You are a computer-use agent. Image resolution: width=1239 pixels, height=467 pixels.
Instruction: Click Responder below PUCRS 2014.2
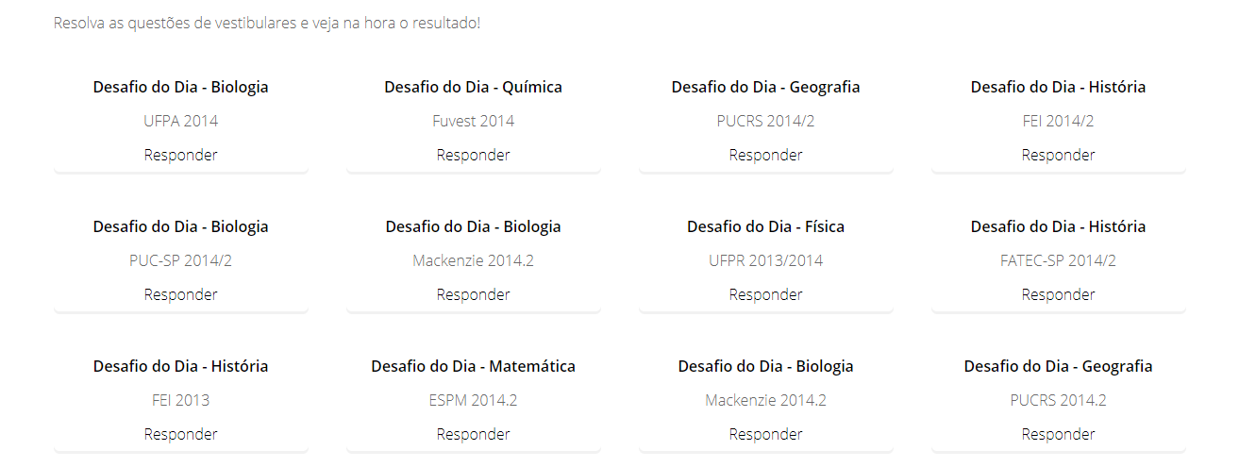pyautogui.click(x=1058, y=434)
